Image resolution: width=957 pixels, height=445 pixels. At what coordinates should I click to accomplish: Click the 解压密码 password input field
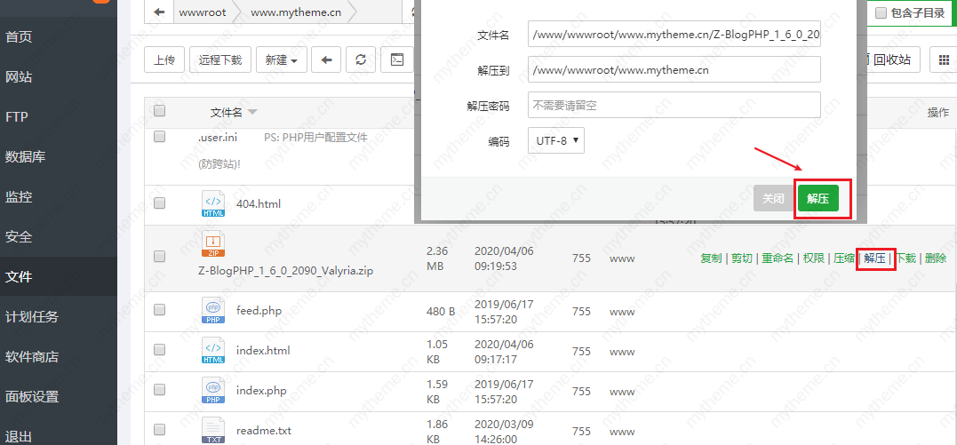pos(674,105)
